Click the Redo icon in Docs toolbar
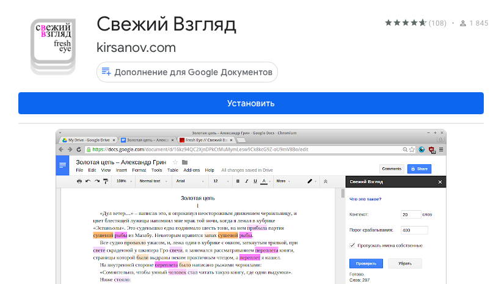 tap(97, 181)
